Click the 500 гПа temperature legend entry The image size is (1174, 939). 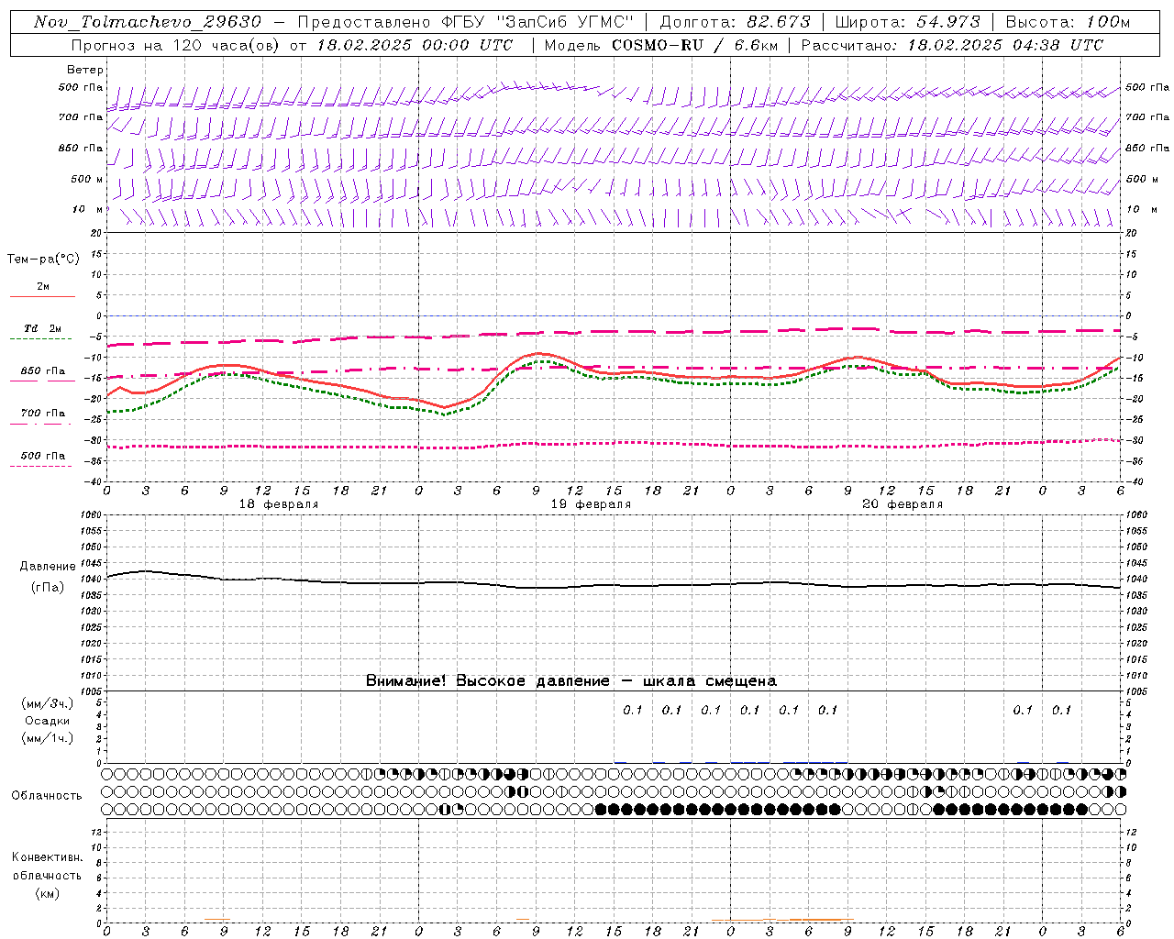(43, 456)
